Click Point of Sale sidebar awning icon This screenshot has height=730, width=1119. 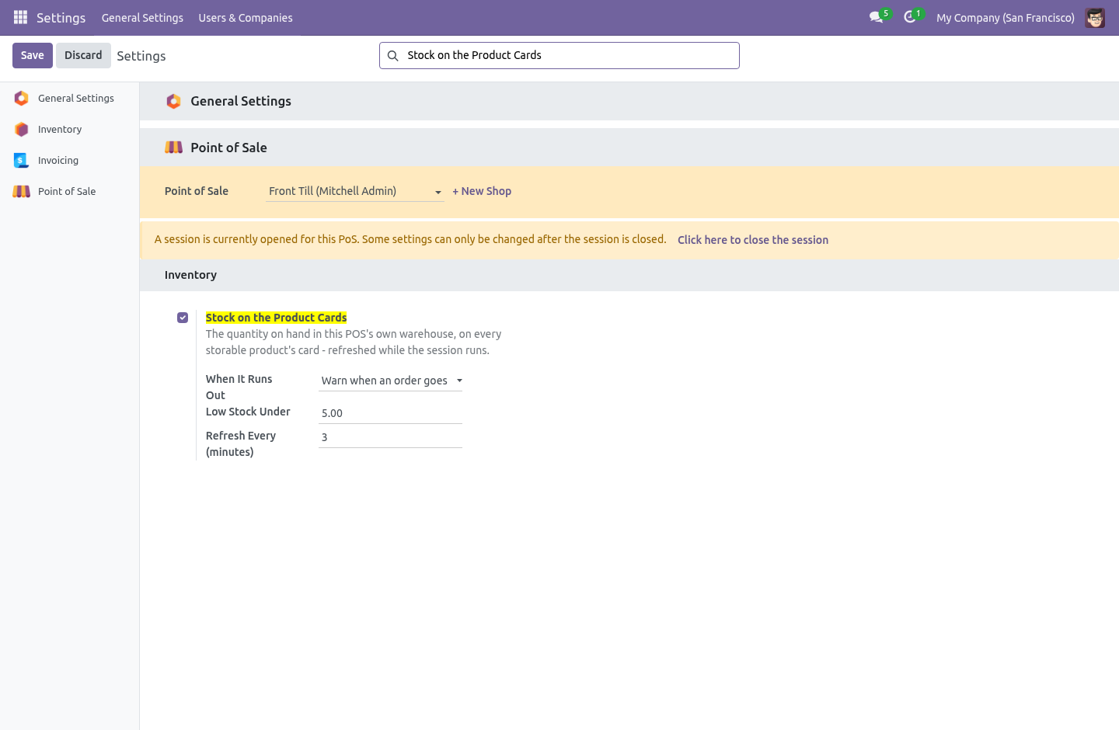click(22, 192)
